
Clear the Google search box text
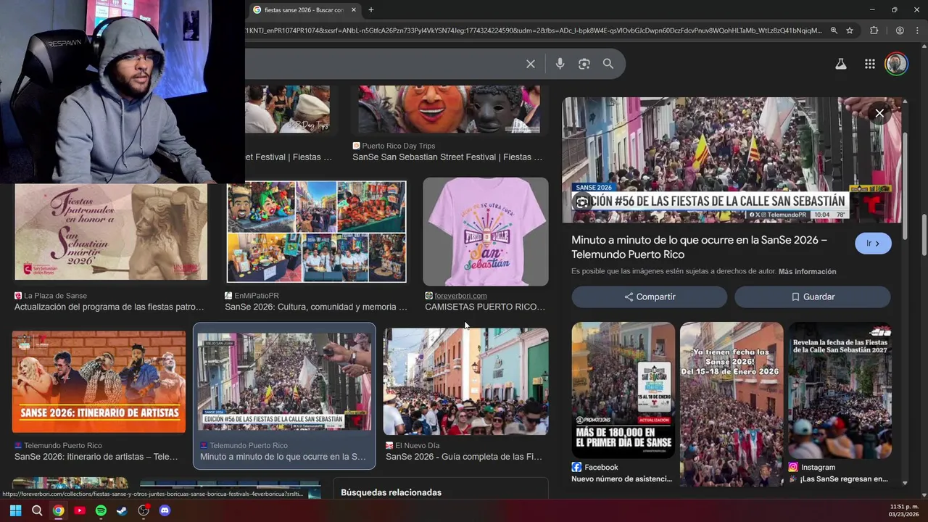pos(531,64)
